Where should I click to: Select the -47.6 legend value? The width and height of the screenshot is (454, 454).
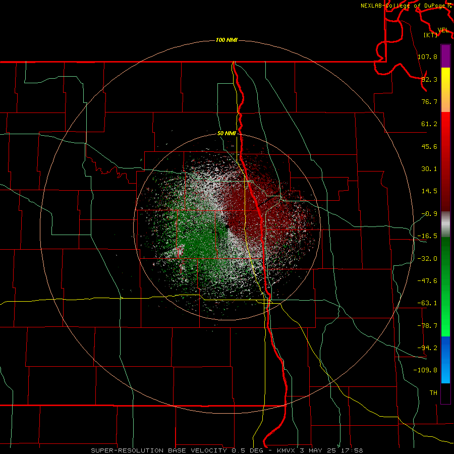[427, 281]
